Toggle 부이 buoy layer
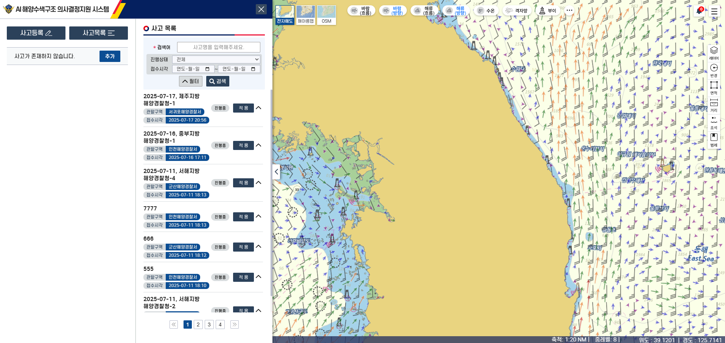Image resolution: width=725 pixels, height=343 pixels. pyautogui.click(x=548, y=11)
